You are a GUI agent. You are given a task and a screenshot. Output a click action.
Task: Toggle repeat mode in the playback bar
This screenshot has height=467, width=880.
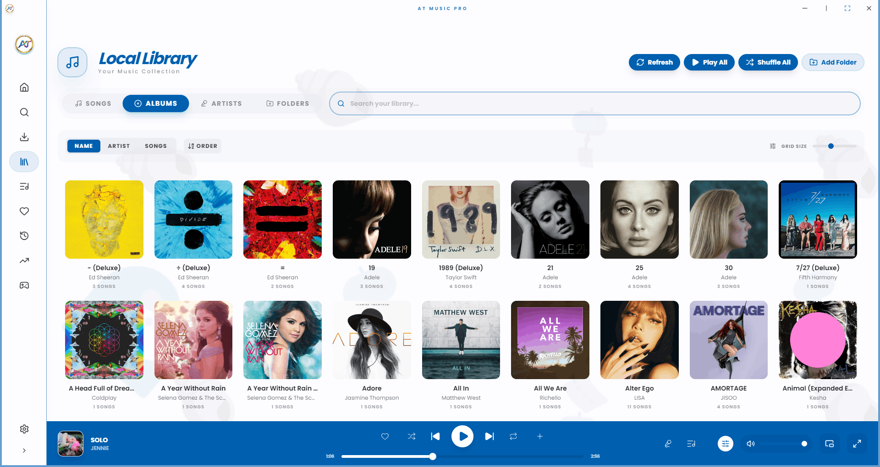point(513,436)
